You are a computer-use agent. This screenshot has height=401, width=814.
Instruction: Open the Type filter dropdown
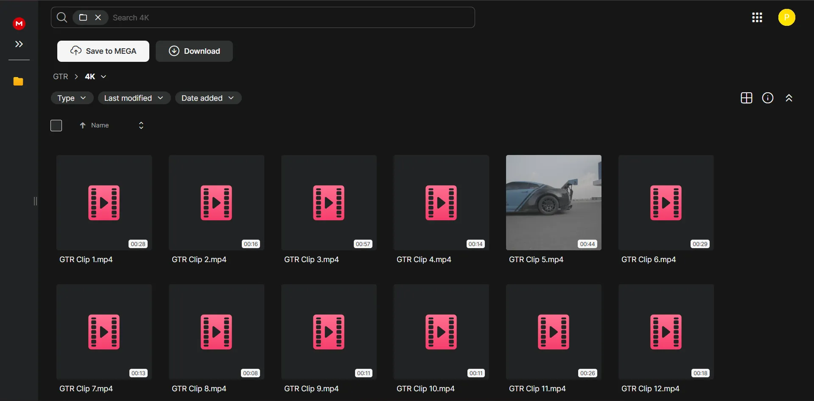(72, 98)
